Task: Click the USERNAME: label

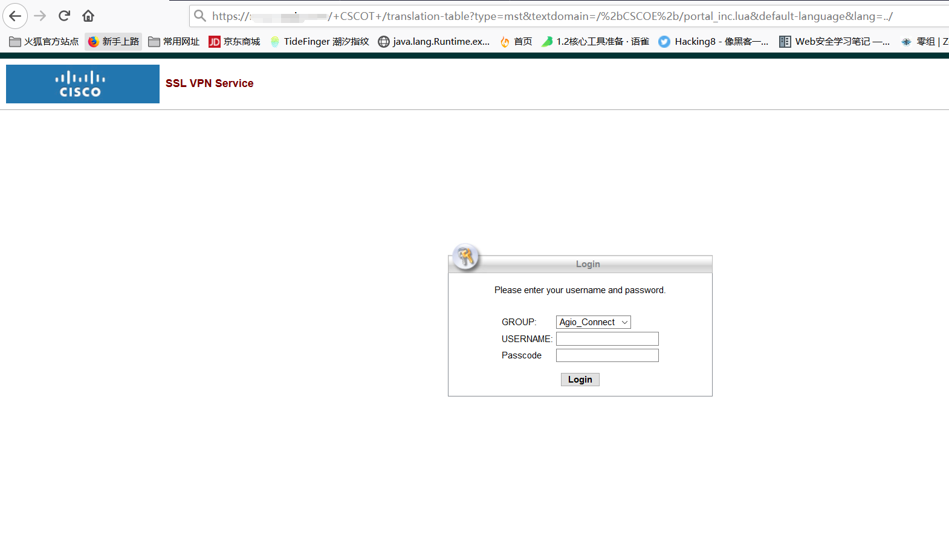Action: tap(527, 339)
